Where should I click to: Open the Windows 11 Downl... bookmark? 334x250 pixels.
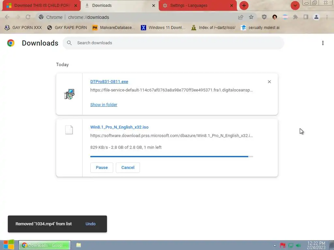click(163, 28)
